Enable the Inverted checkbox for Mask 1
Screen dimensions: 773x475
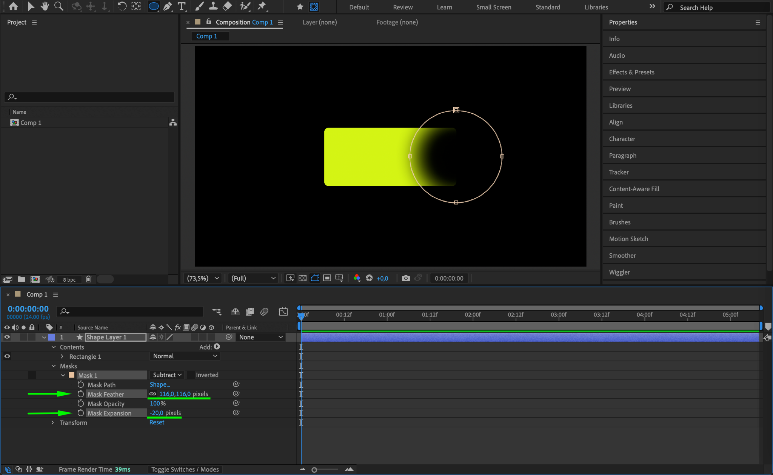tap(191, 375)
